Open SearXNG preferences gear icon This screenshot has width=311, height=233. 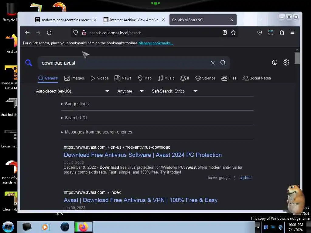pos(286,62)
